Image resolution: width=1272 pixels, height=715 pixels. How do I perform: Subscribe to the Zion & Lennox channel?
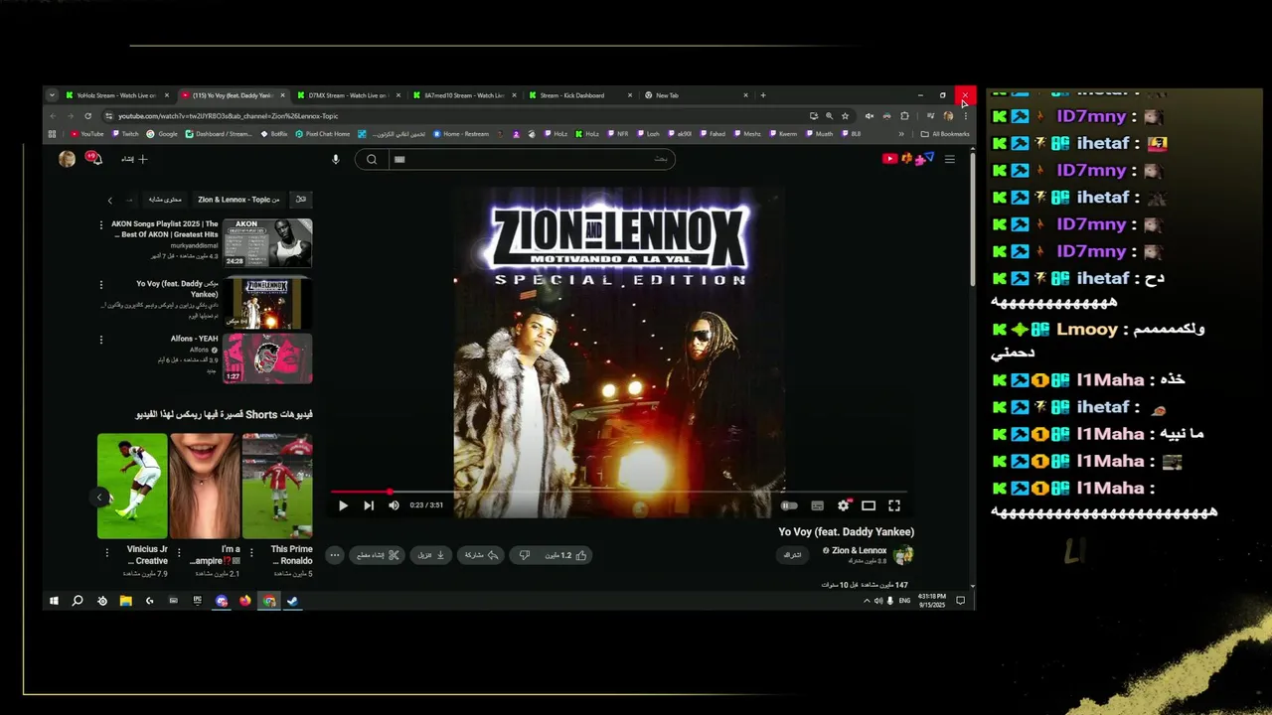(x=792, y=555)
